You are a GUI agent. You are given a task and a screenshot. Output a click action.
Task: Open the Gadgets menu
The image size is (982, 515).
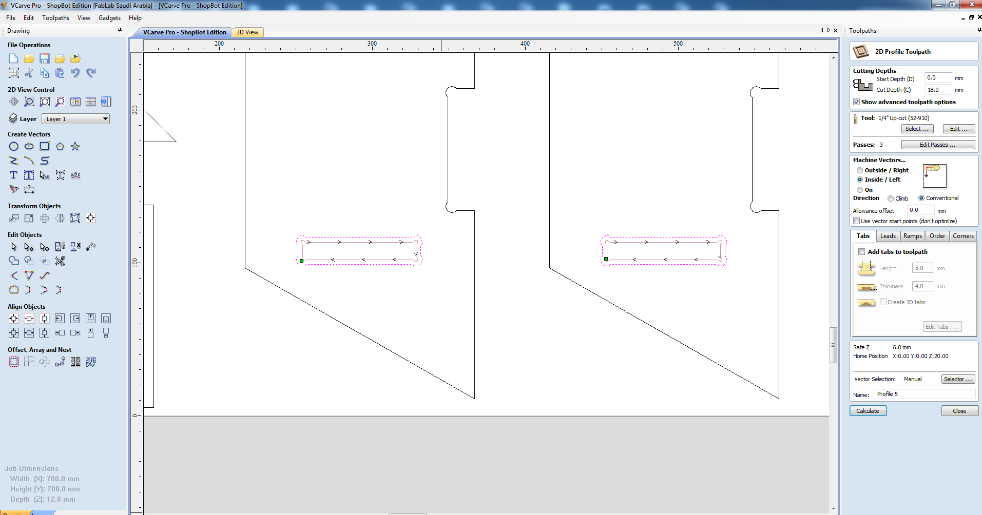click(x=110, y=18)
